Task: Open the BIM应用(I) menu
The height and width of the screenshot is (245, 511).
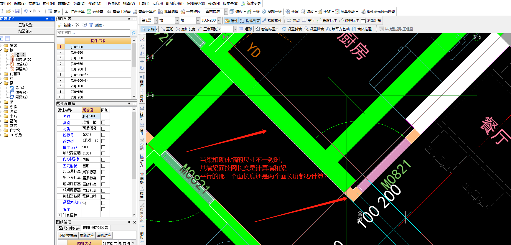Action: (175, 3)
